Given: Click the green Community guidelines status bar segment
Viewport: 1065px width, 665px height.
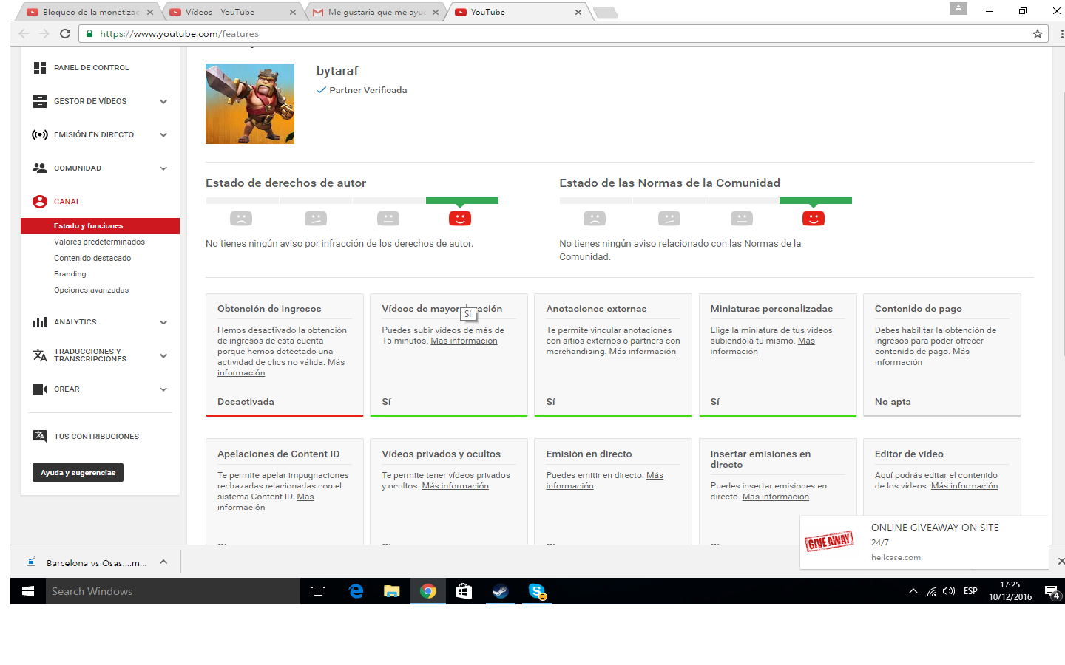Looking at the screenshot, I should 816,200.
